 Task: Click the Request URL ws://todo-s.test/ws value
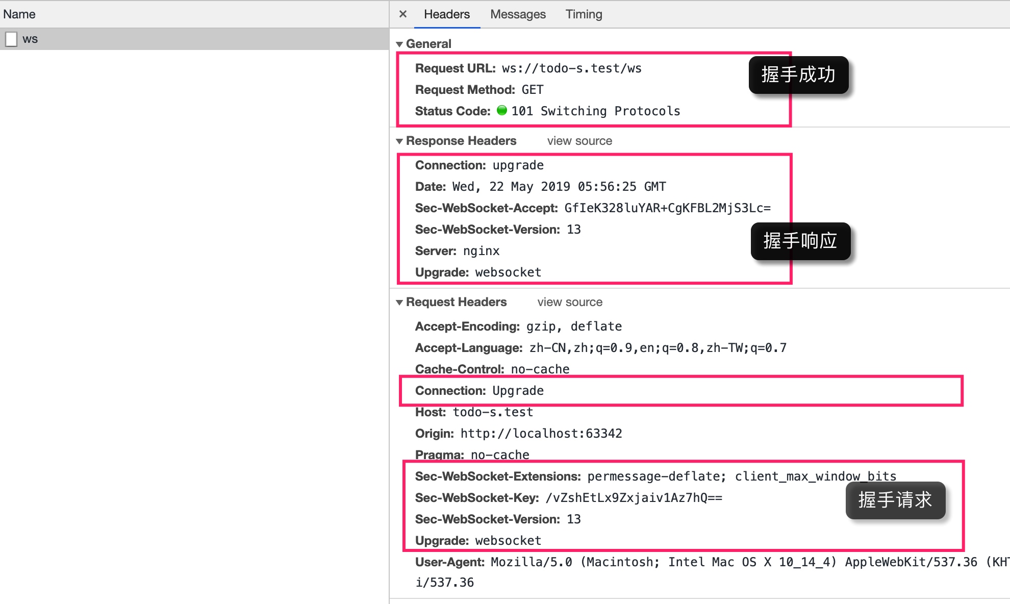(572, 68)
